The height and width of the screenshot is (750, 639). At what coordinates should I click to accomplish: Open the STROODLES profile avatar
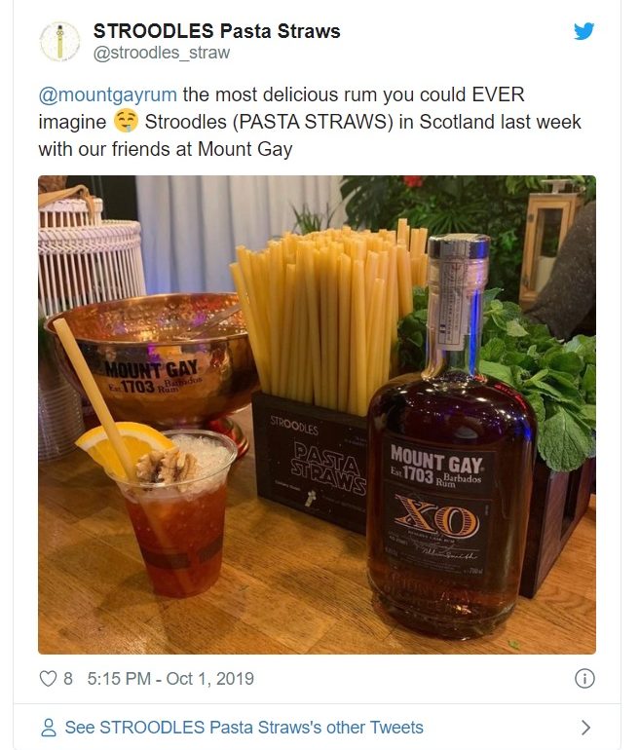point(59,42)
